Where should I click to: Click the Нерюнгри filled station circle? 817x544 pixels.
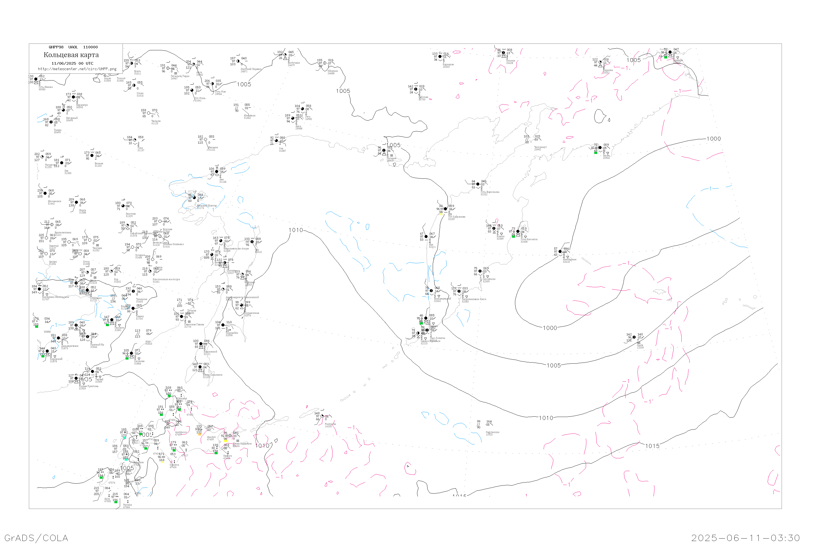pos(73,97)
